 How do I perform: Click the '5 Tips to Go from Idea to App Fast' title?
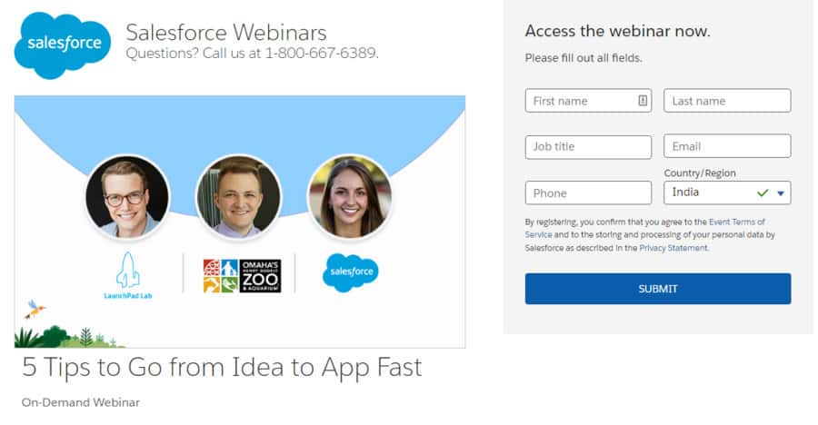(222, 367)
